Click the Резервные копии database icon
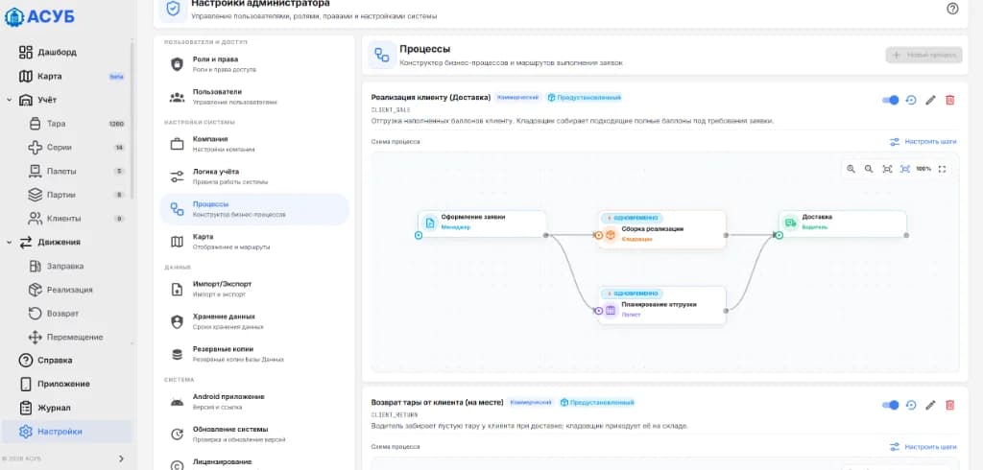Image resolution: width=983 pixels, height=470 pixels. [x=177, y=355]
